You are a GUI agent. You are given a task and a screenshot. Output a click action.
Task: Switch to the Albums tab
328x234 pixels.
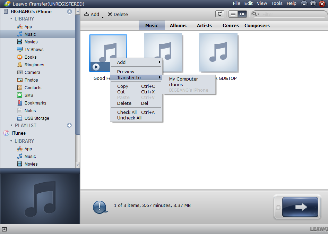178,26
